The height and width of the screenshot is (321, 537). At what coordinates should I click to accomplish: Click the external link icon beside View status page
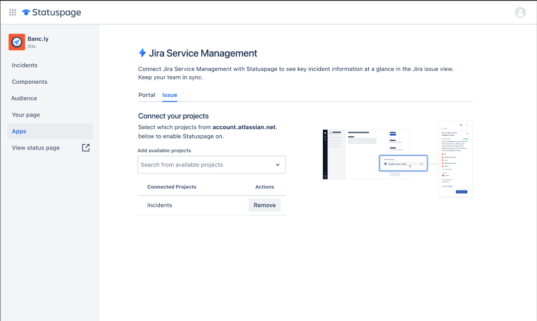tap(86, 148)
